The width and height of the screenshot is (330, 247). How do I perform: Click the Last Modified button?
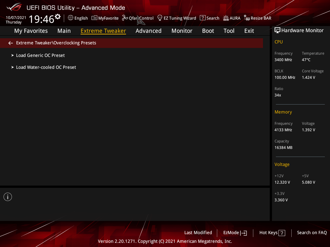pos(198,233)
